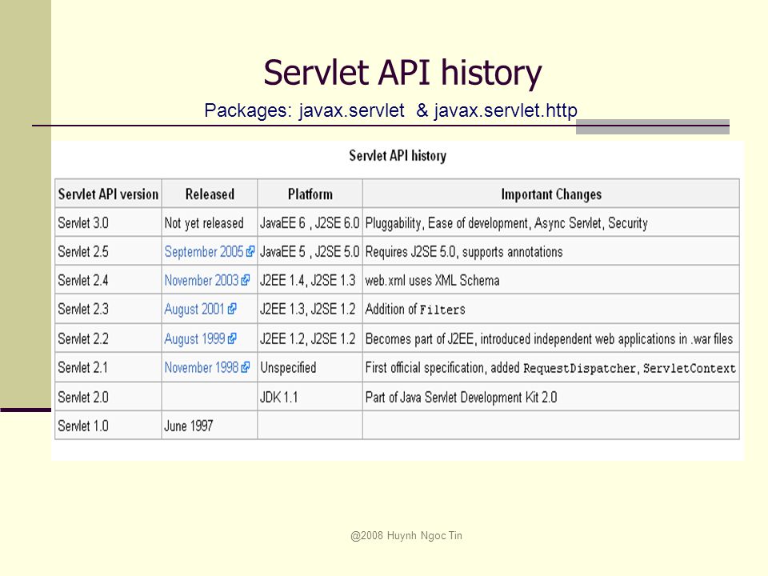Select the 'Servlet 3.0' cell
The width and height of the screenshot is (768, 576).
108,223
